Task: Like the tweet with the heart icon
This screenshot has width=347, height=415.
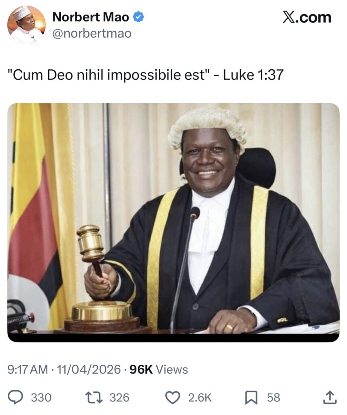Action: tap(173, 398)
